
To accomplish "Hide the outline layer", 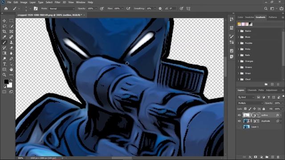I will [239, 115].
